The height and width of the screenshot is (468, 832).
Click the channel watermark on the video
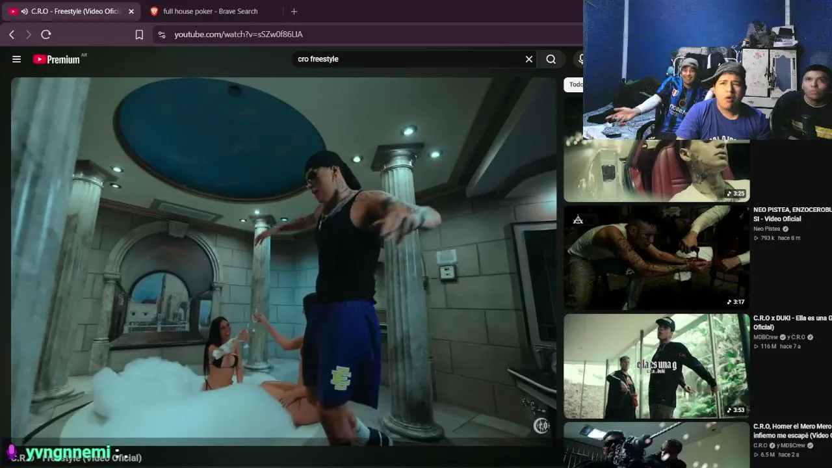tap(541, 425)
